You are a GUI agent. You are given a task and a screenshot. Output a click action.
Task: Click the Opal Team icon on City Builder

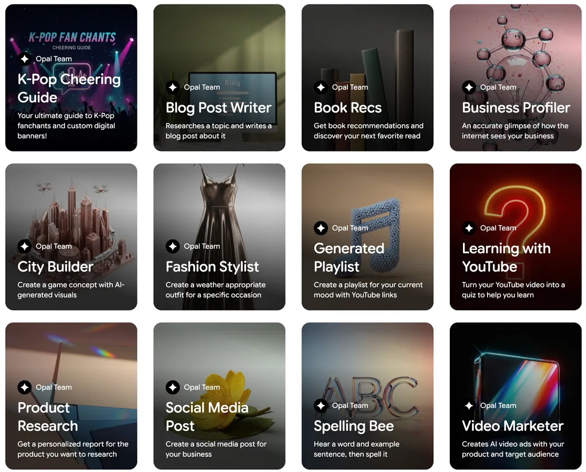tap(25, 247)
